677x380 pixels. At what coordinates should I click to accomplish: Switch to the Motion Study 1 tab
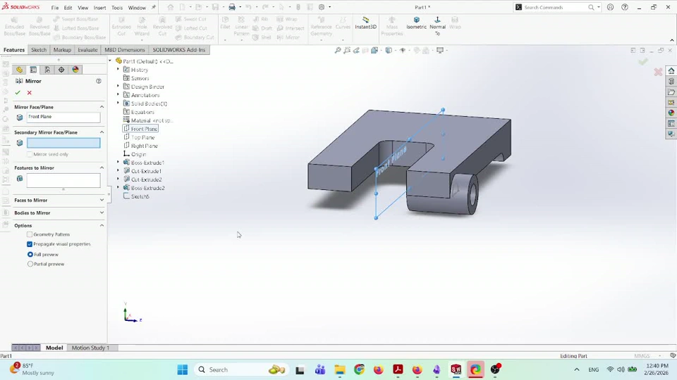[91, 348]
